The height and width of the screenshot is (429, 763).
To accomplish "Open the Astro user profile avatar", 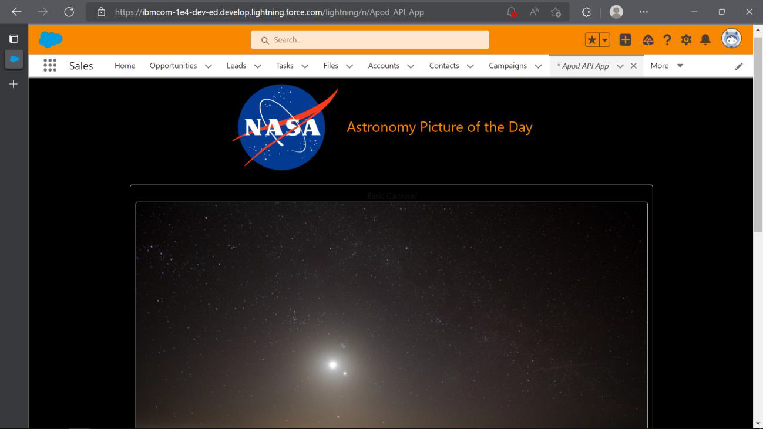I will (x=731, y=38).
